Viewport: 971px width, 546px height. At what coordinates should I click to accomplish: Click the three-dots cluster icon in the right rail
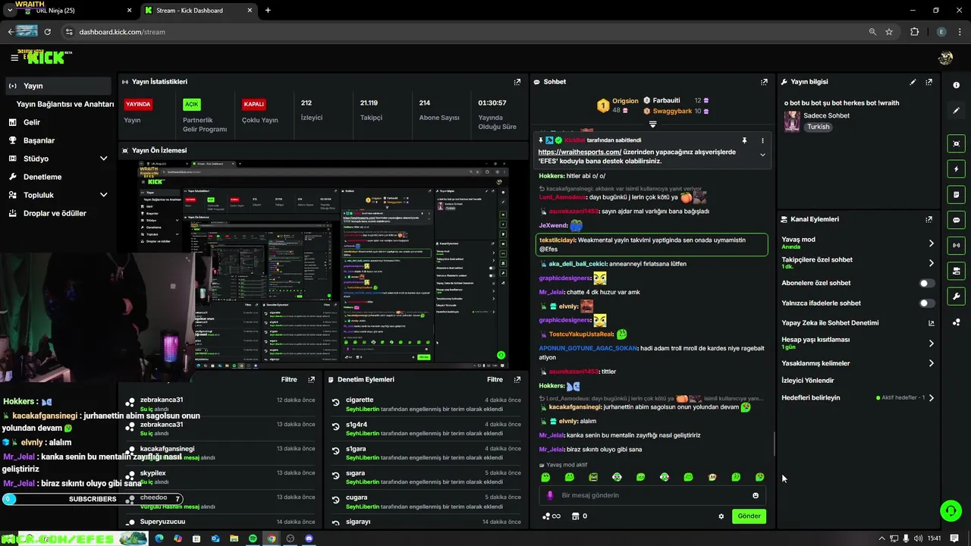point(957,322)
